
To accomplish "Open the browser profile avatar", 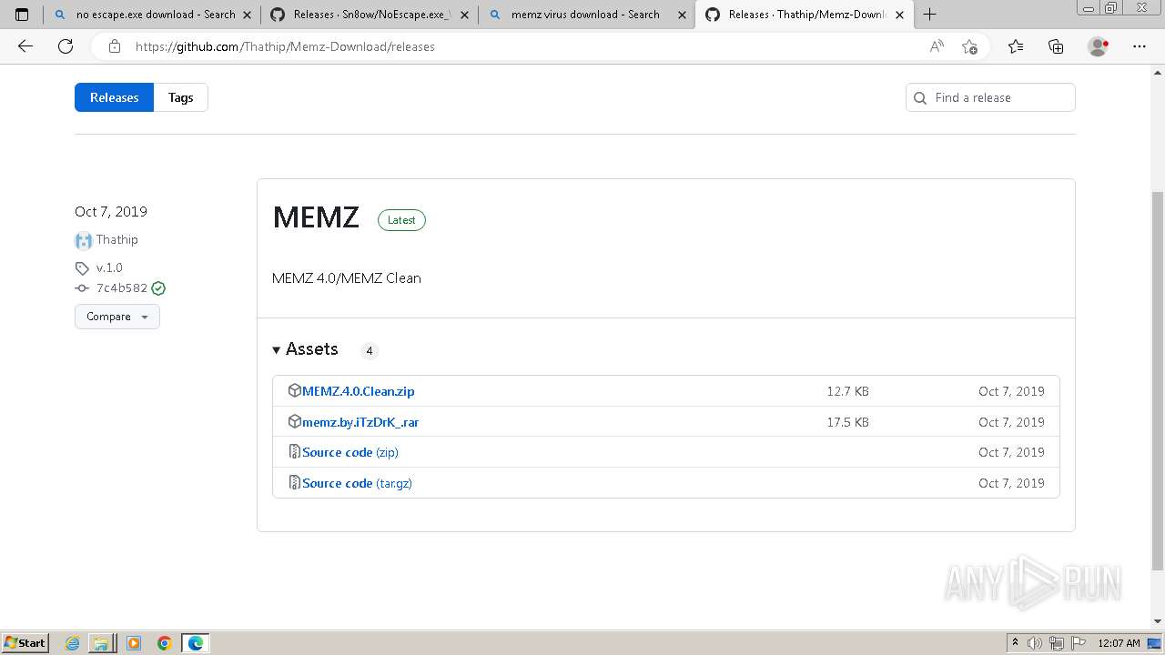I will pos(1099,46).
